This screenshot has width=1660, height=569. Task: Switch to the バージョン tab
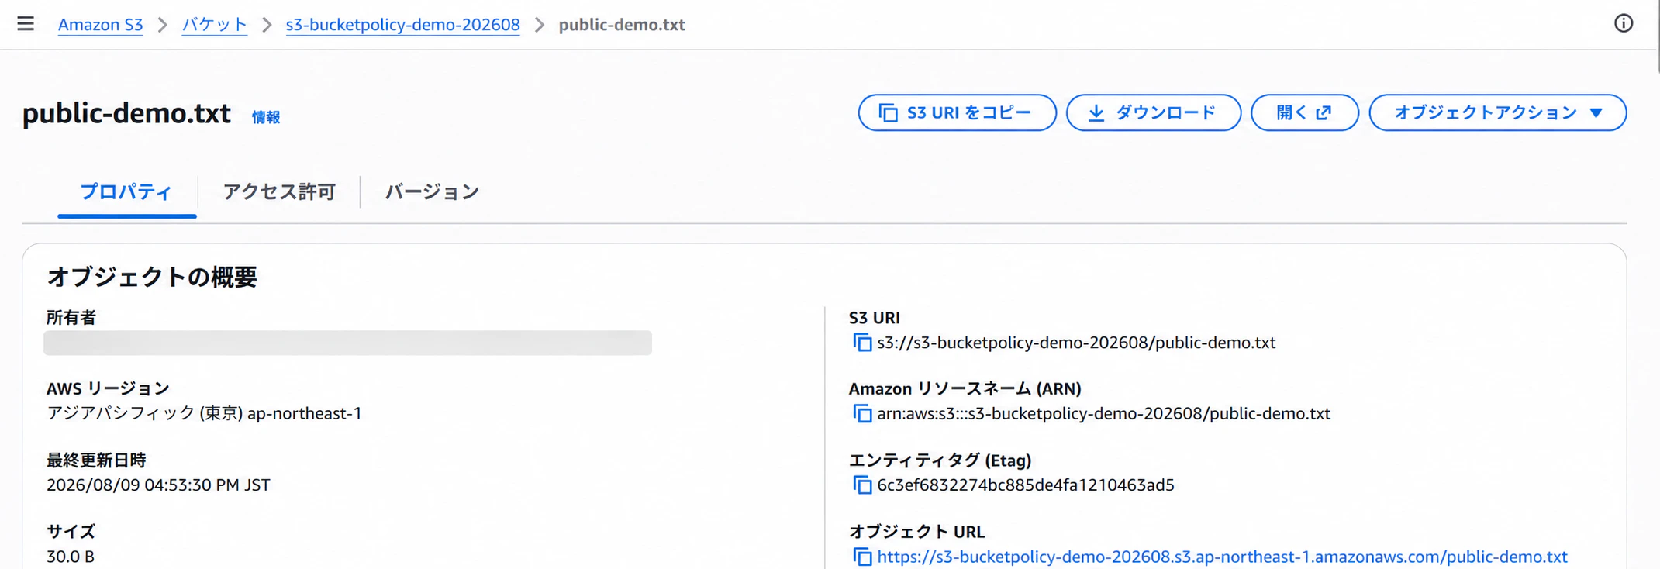click(x=432, y=192)
